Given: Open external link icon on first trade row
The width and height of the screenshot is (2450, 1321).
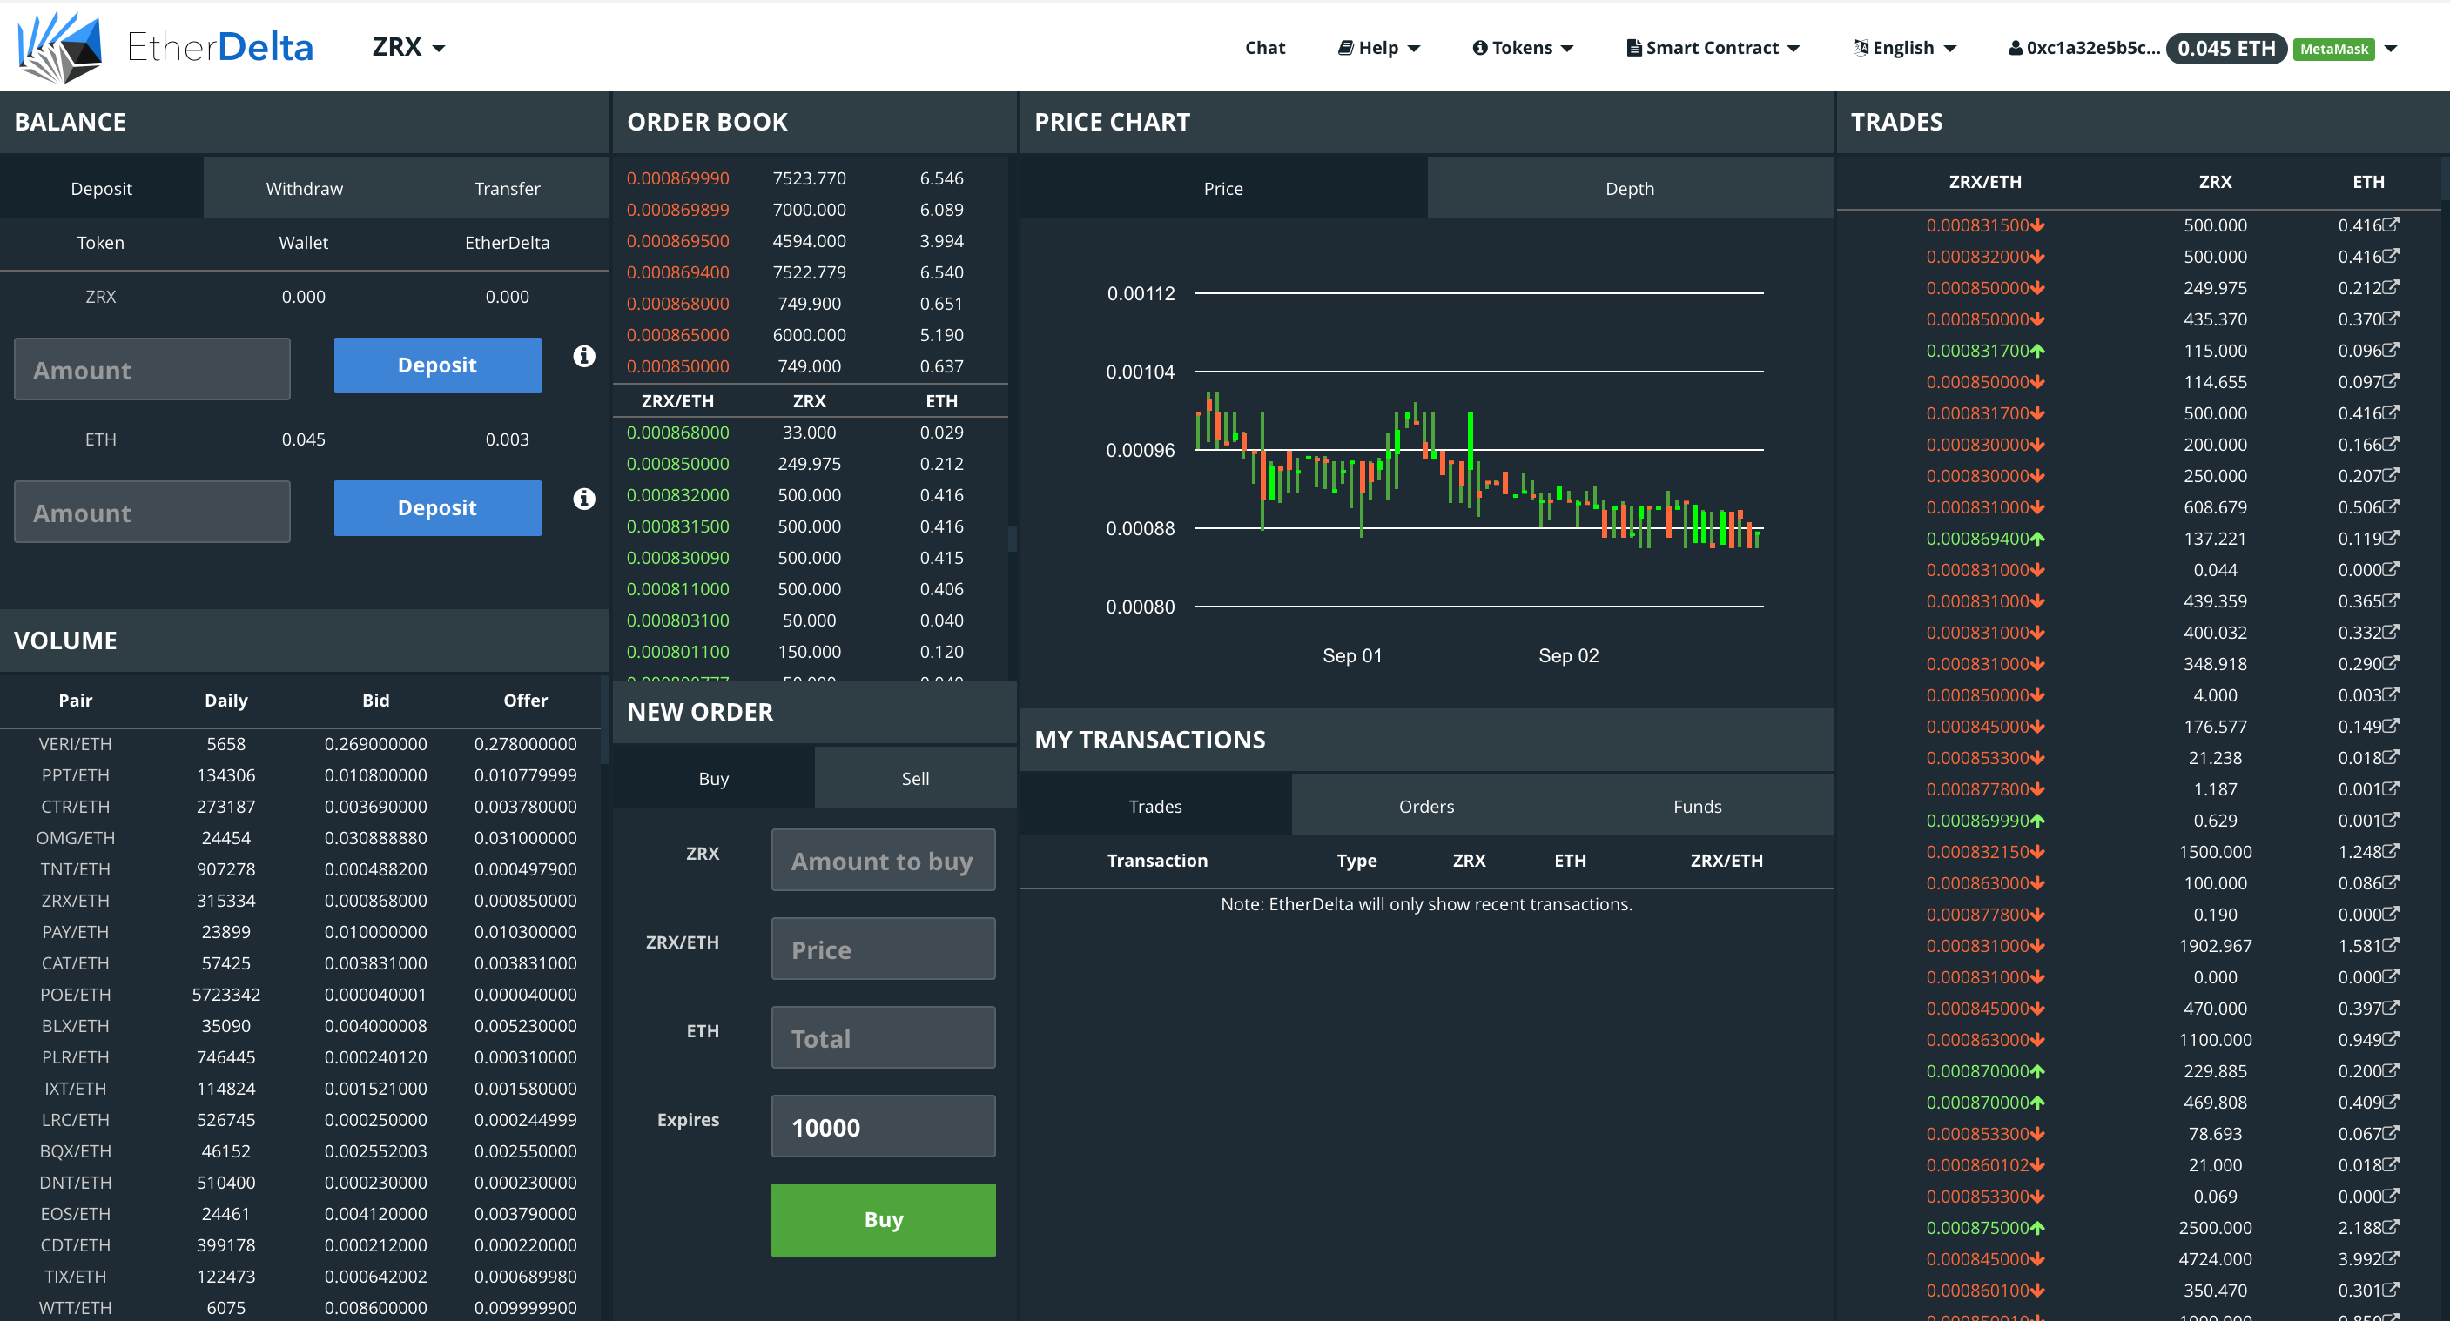Looking at the screenshot, I should 2391,225.
